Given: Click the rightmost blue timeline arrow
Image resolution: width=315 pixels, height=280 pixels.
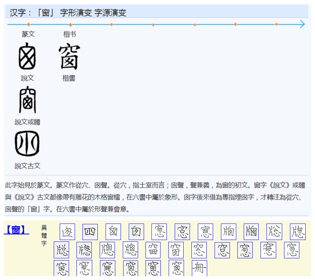Looking at the screenshot, I should 302,24.
